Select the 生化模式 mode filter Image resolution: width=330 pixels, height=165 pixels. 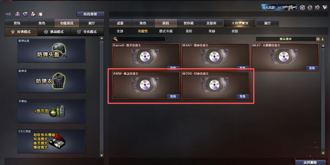(x=87, y=32)
